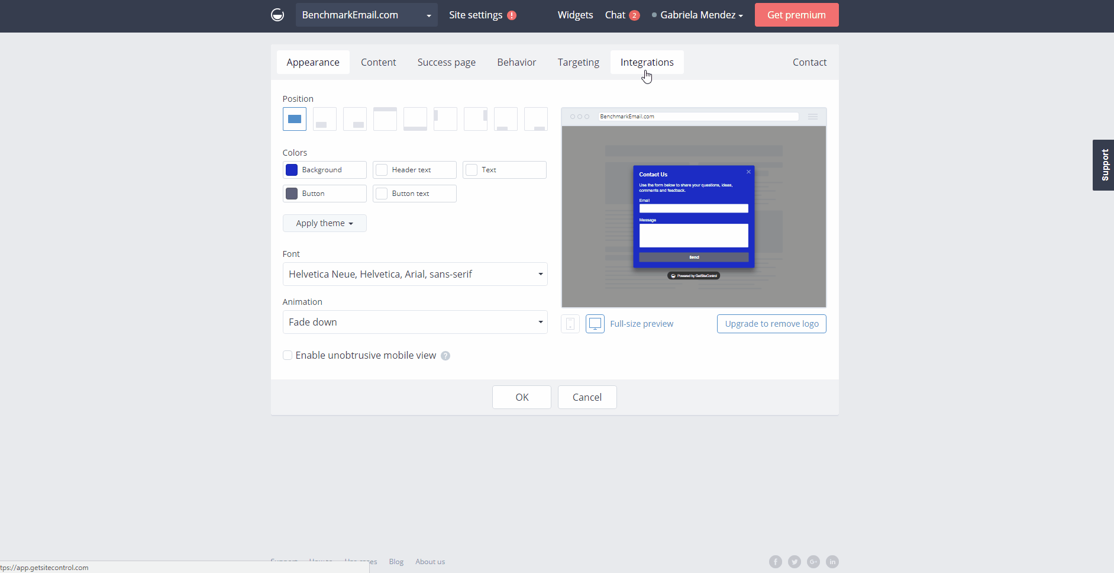
Task: Expand the BenchmarkEmail.com site selector
Action: (427, 15)
